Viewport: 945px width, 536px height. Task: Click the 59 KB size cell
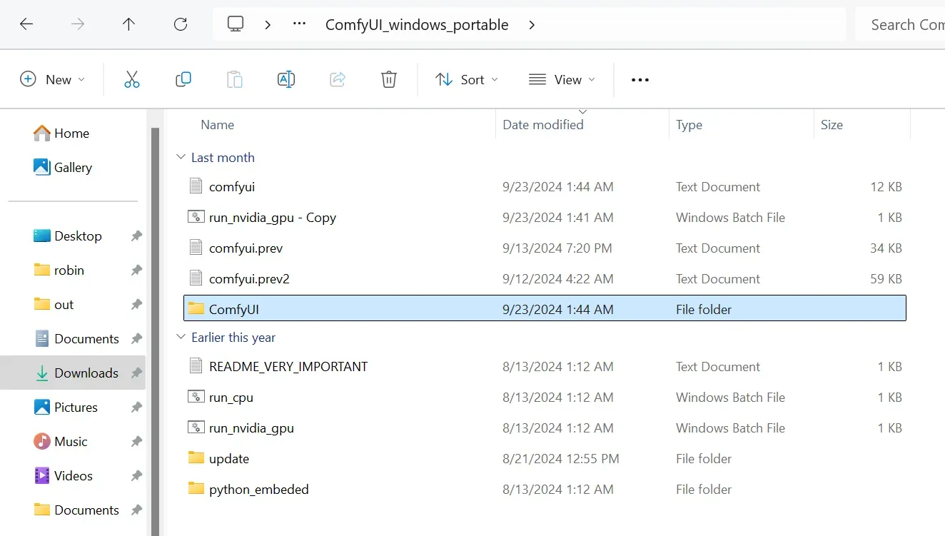click(x=886, y=279)
